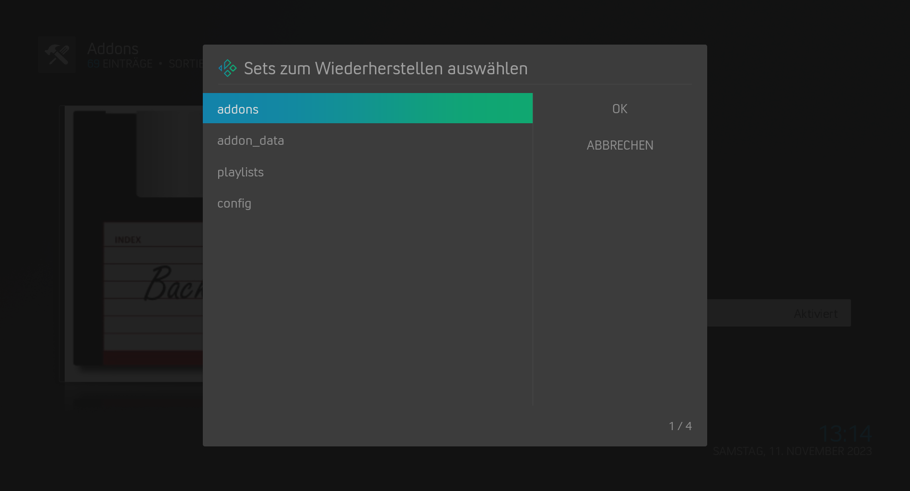This screenshot has width=910, height=491.
Task: Click empty list area below config
Action: (x=368, y=312)
